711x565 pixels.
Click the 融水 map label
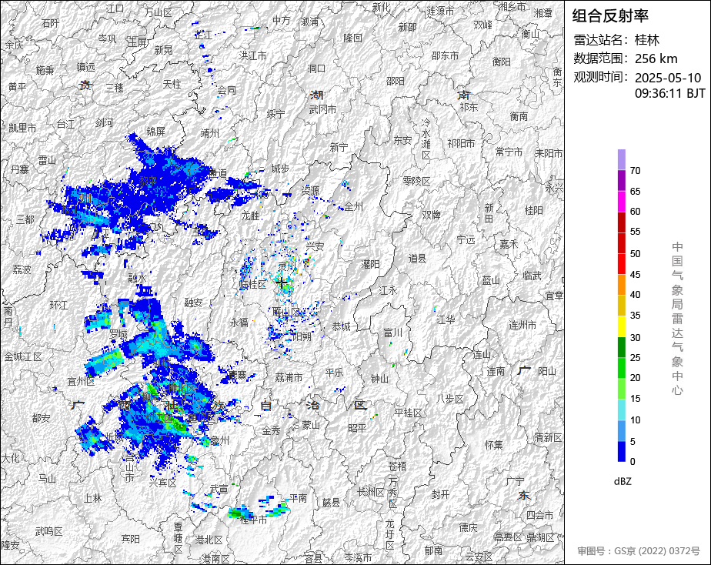click(138, 278)
